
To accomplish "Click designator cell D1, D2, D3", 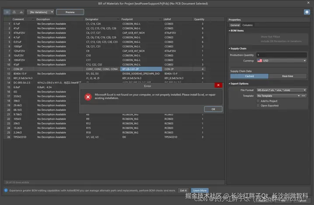I will pos(102,74).
